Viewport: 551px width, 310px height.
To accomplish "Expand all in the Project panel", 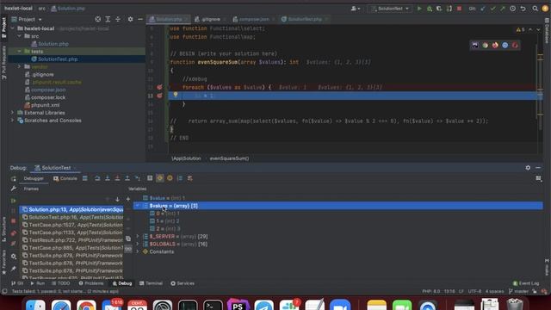I will 108,19.
